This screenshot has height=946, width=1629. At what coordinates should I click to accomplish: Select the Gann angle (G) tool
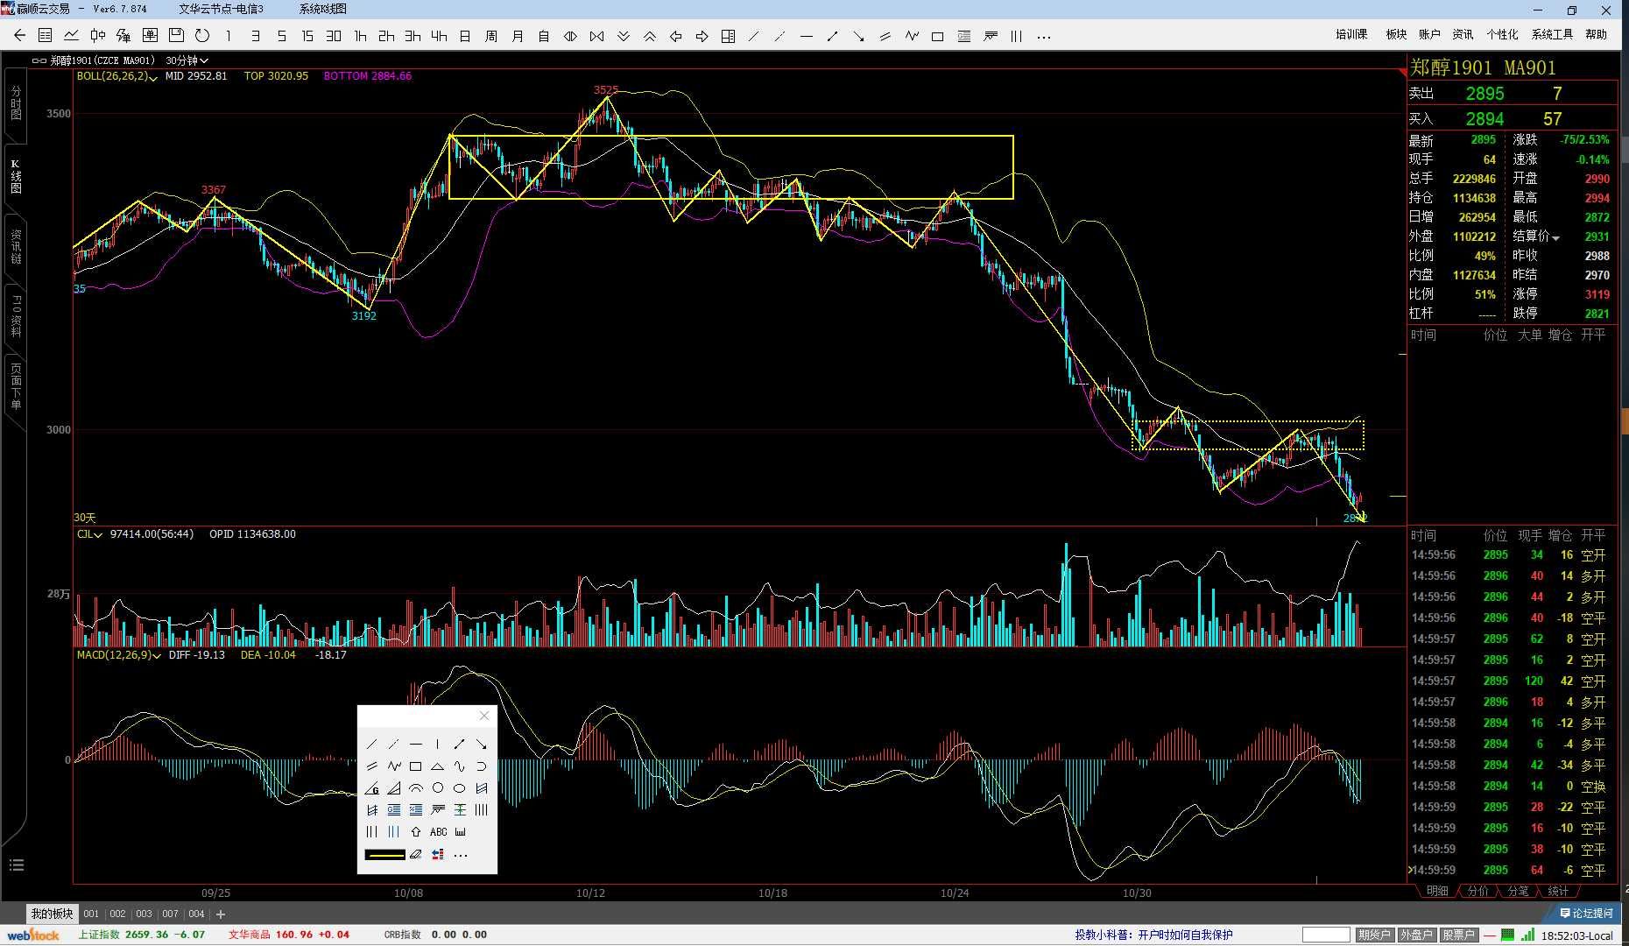[372, 788]
